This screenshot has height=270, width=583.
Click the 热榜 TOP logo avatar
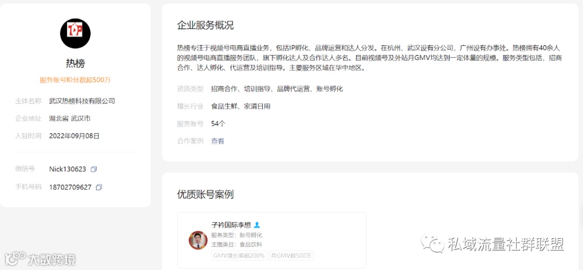(76, 33)
